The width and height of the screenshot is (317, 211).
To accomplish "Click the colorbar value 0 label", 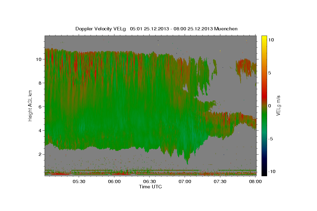I will (x=270, y=106).
